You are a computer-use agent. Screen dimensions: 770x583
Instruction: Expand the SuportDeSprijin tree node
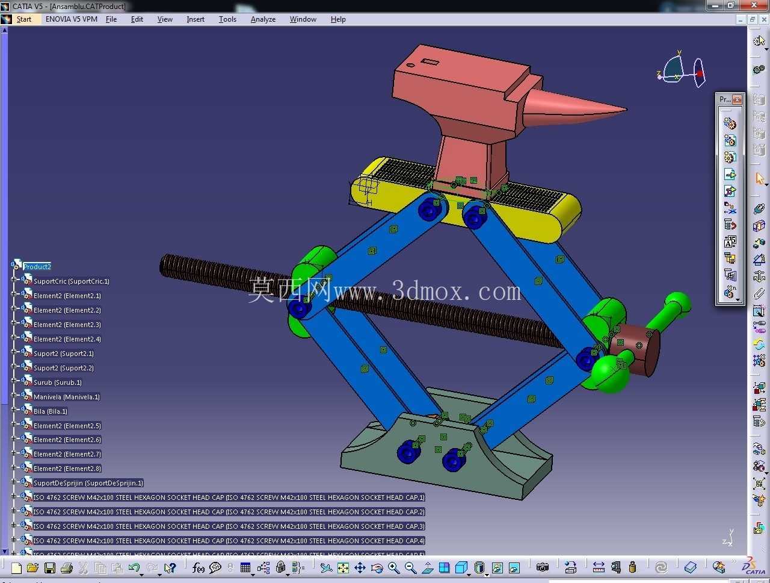14,482
